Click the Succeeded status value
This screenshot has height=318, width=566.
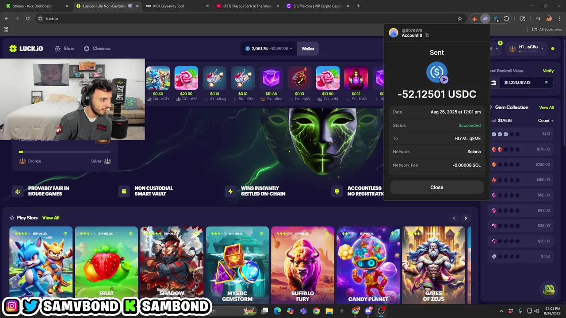click(x=469, y=125)
